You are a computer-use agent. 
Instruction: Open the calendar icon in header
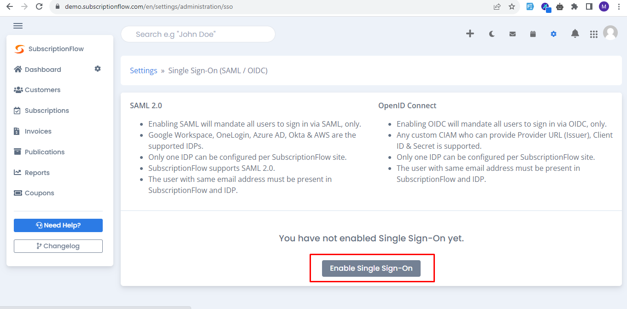tap(533, 34)
